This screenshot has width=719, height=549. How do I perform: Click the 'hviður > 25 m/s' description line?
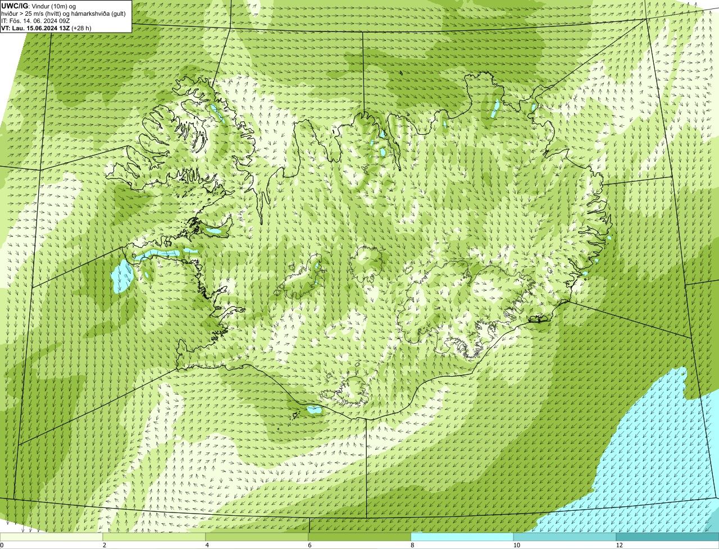pos(63,13)
